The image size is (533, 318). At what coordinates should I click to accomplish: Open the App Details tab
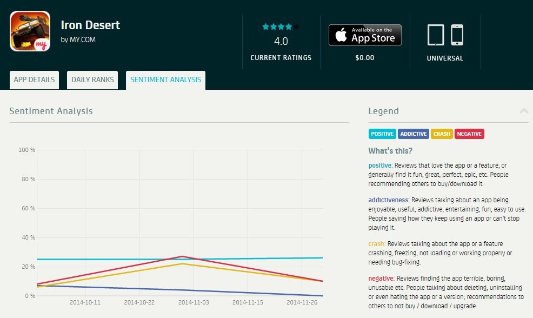pos(35,80)
